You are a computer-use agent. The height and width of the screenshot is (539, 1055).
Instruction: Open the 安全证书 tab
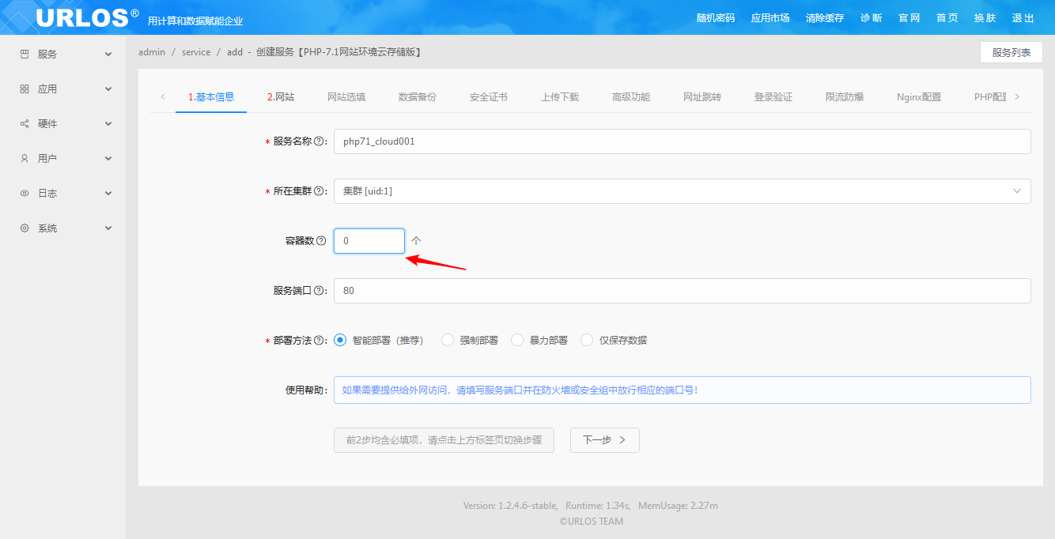[489, 97]
